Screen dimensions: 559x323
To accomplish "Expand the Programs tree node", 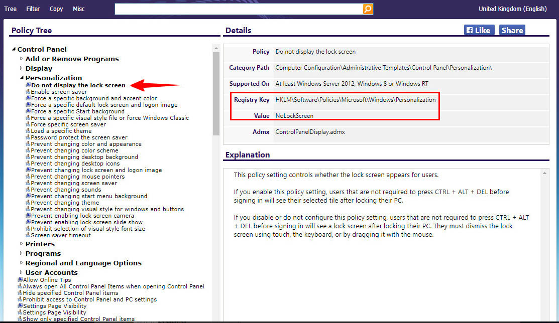I will 21,254.
